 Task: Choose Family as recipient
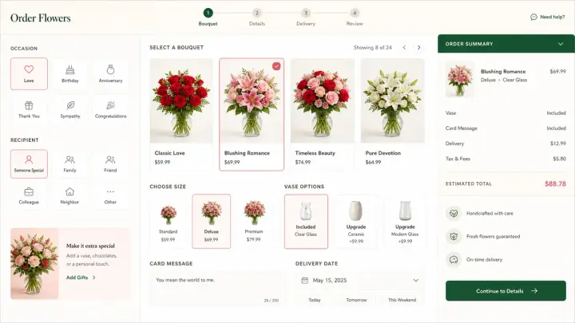(69, 164)
